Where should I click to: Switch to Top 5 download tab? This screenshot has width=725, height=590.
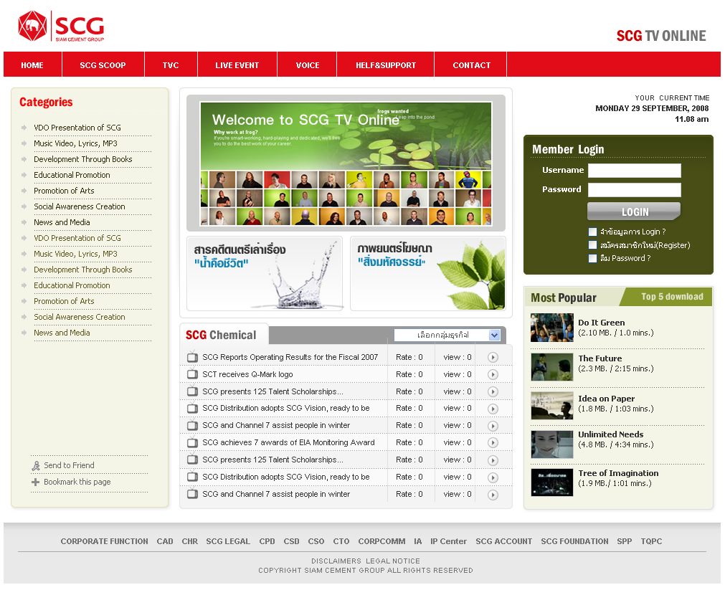(671, 297)
